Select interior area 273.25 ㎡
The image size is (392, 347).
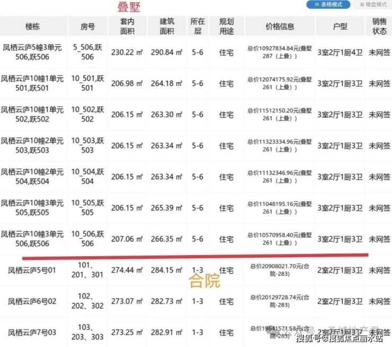(x=127, y=332)
